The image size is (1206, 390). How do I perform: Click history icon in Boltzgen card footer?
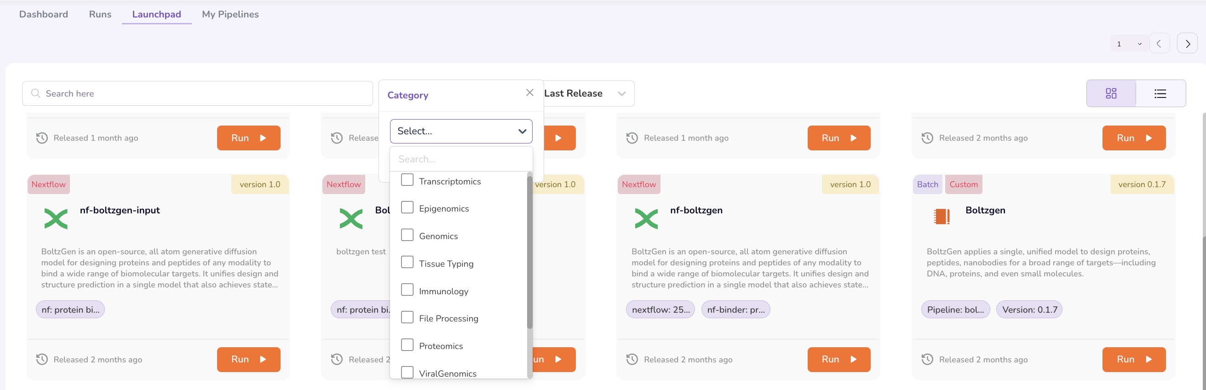pyautogui.click(x=927, y=360)
